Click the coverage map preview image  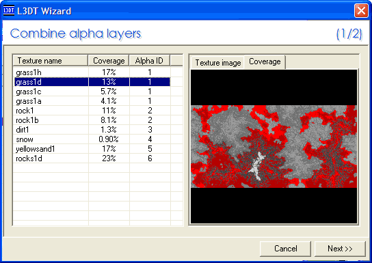click(274, 147)
